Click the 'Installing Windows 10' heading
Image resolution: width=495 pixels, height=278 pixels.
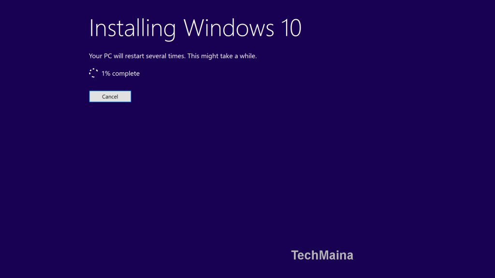pyautogui.click(x=195, y=28)
